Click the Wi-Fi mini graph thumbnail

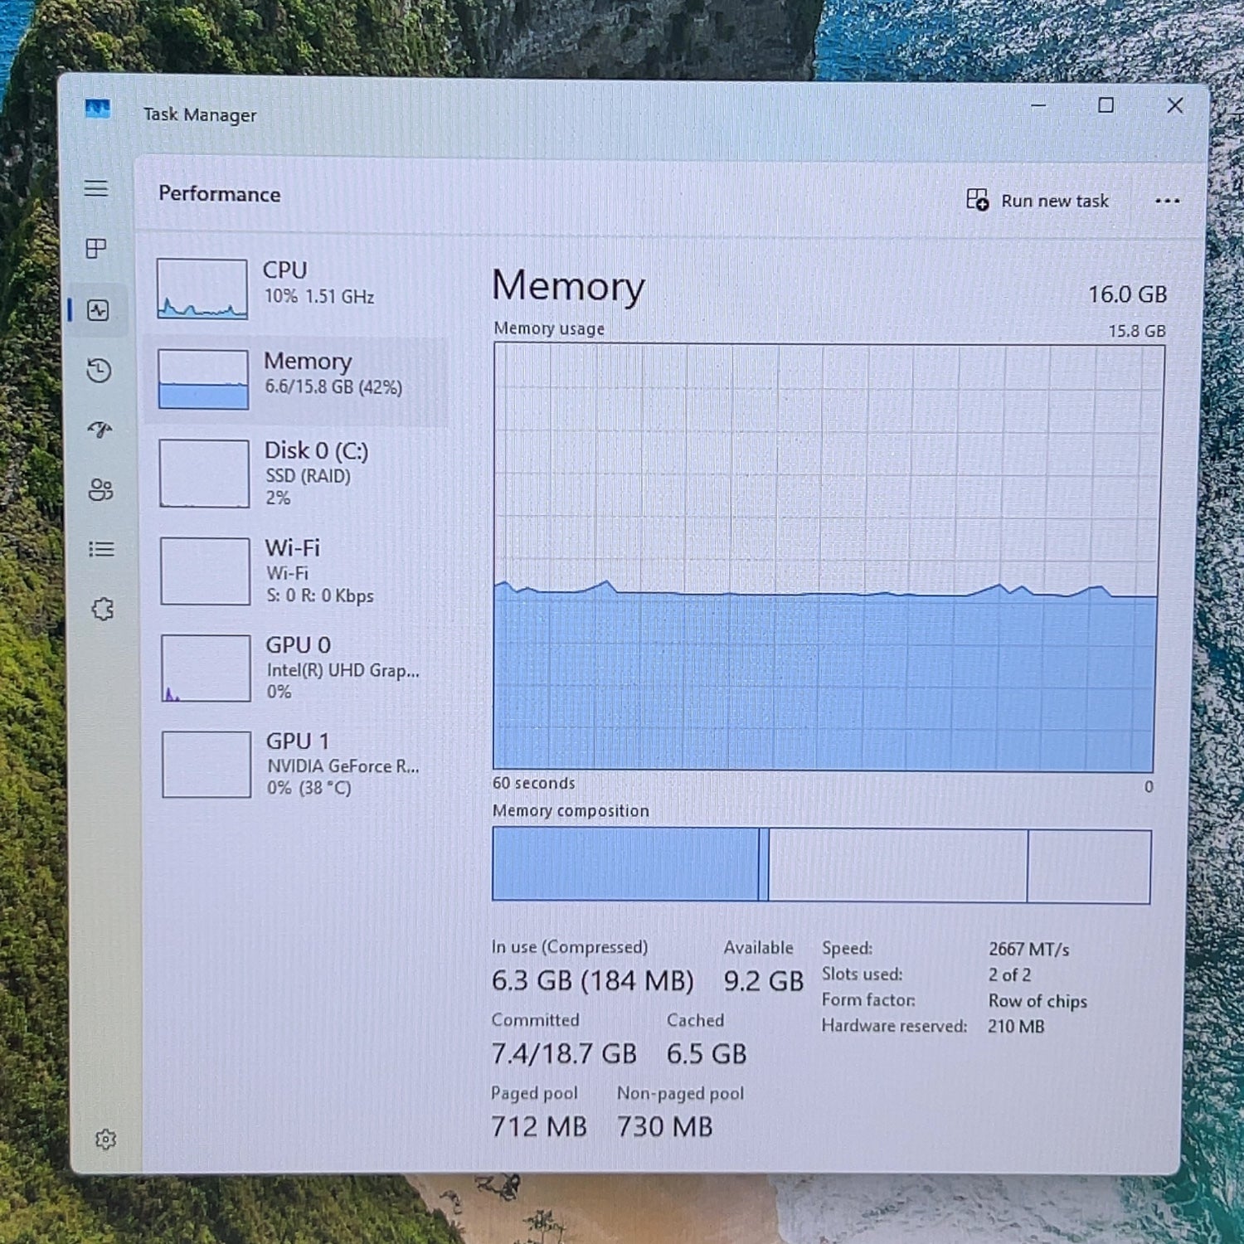click(x=205, y=571)
